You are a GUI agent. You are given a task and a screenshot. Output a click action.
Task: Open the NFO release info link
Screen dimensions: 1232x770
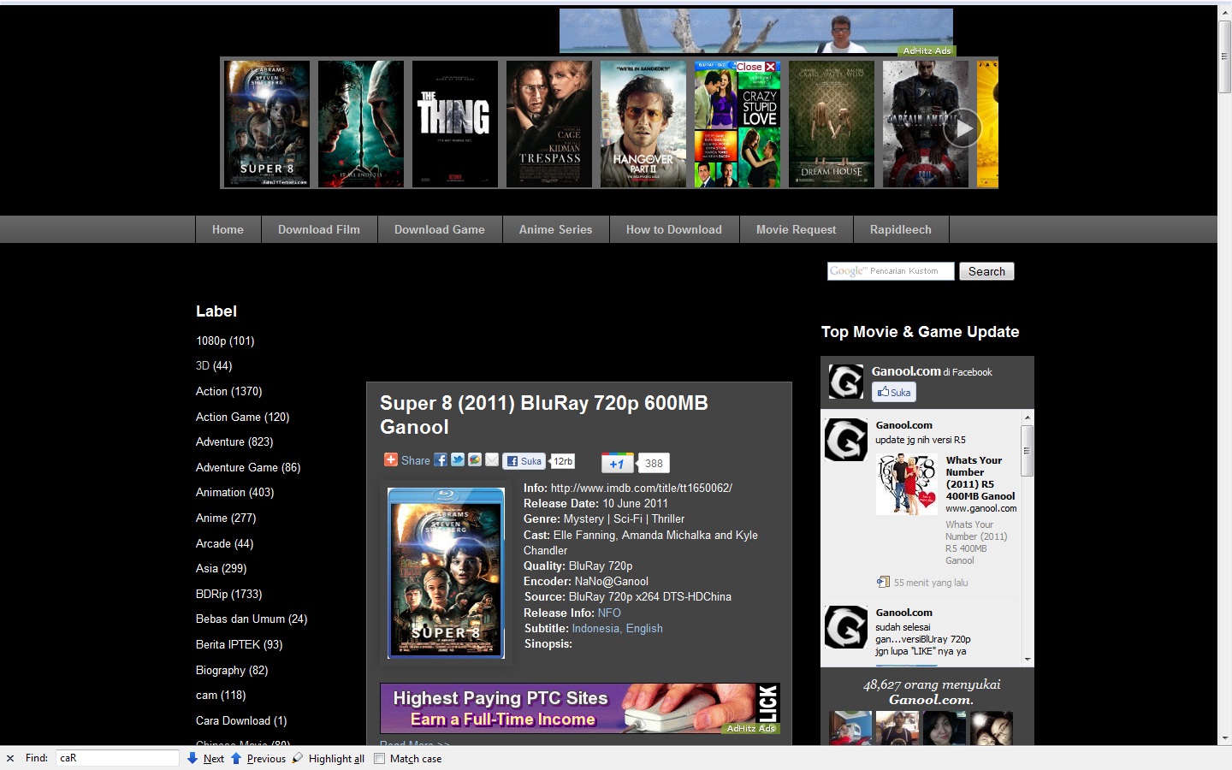(x=609, y=613)
